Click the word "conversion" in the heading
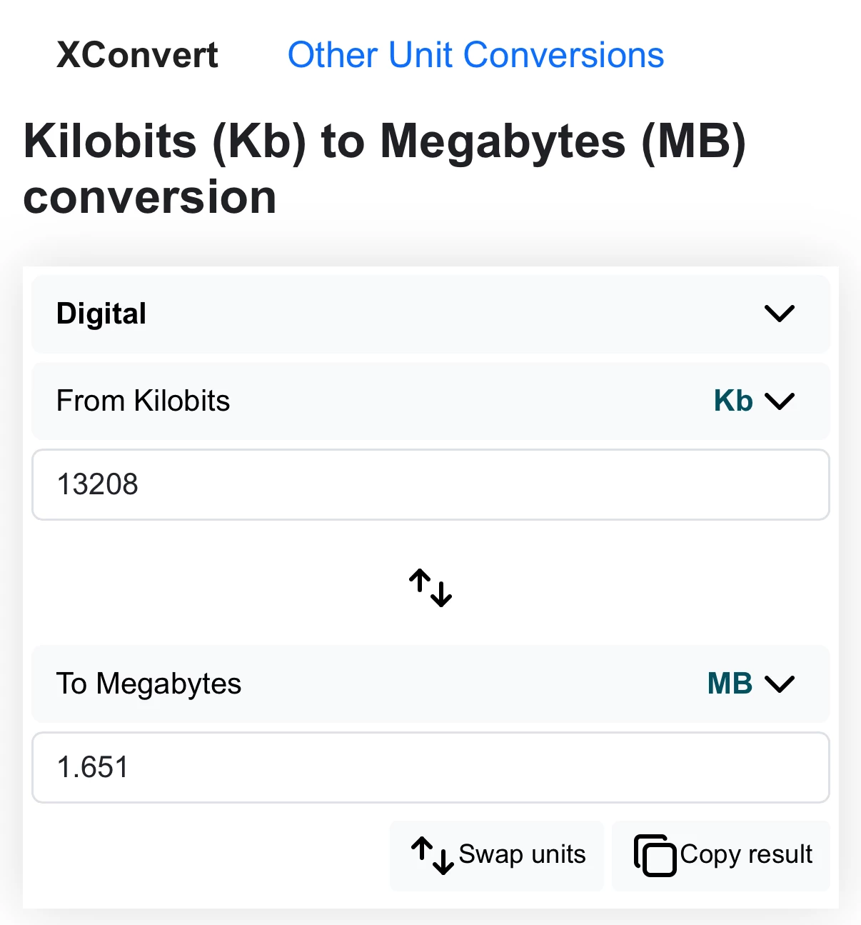This screenshot has height=925, width=861. pyautogui.click(x=150, y=197)
